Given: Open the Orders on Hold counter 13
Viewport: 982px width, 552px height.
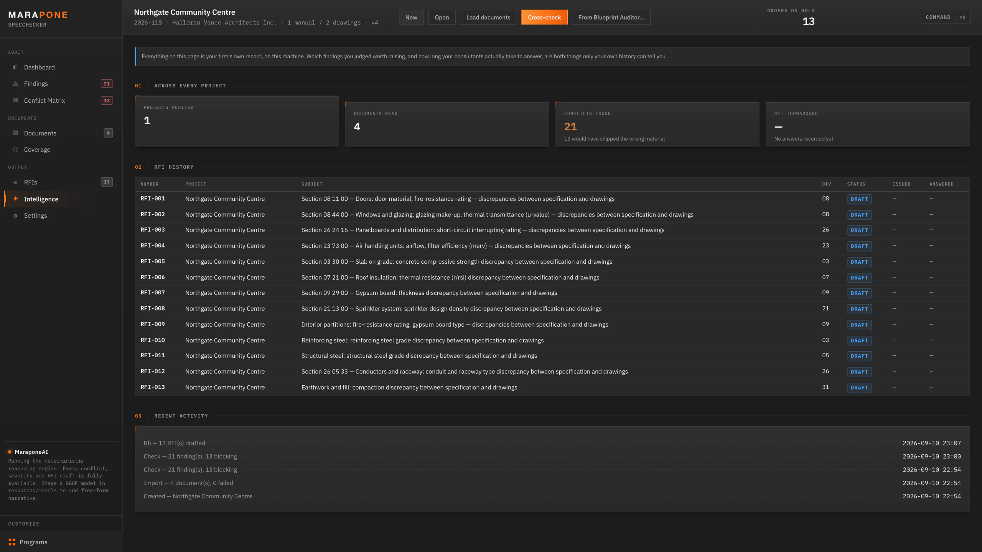Looking at the screenshot, I should [809, 21].
